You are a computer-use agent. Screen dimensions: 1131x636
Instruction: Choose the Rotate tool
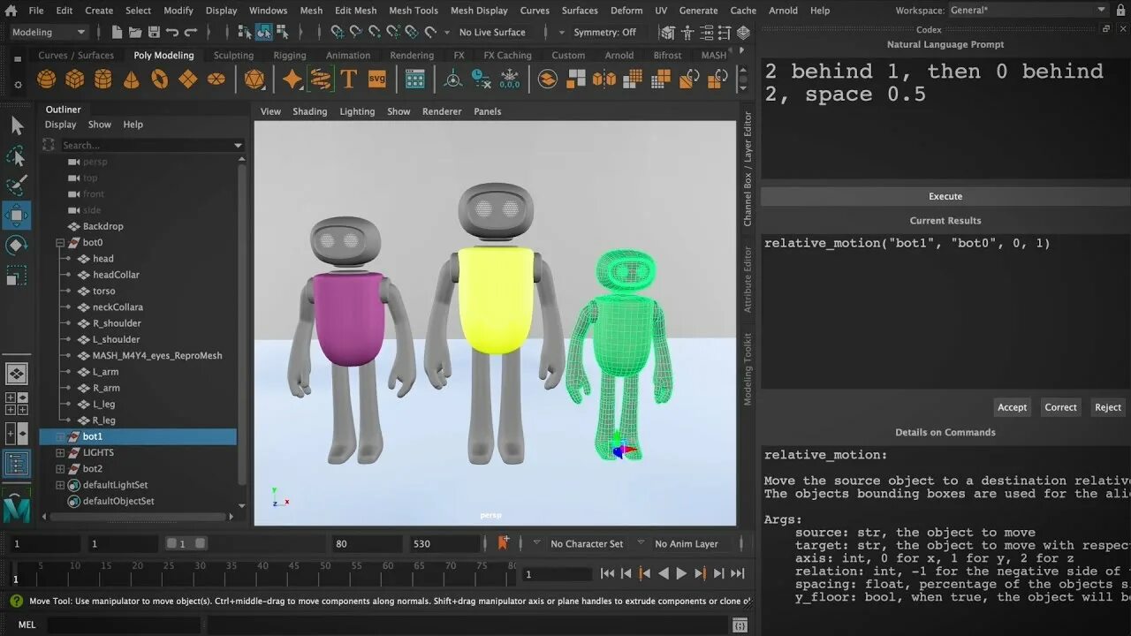(x=17, y=245)
